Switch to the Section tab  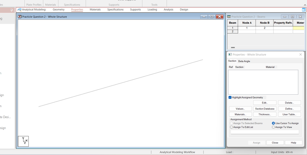(232, 61)
